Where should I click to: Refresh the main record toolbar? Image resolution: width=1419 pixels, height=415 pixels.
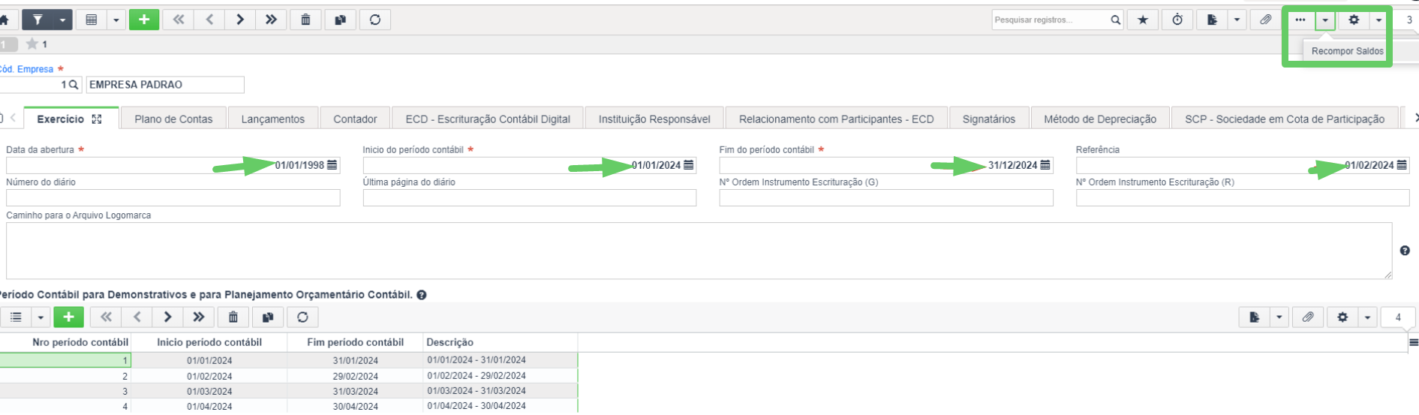pos(375,20)
